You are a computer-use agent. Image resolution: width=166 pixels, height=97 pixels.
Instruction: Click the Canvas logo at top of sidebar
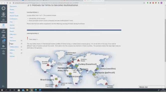click(x=3, y=8)
